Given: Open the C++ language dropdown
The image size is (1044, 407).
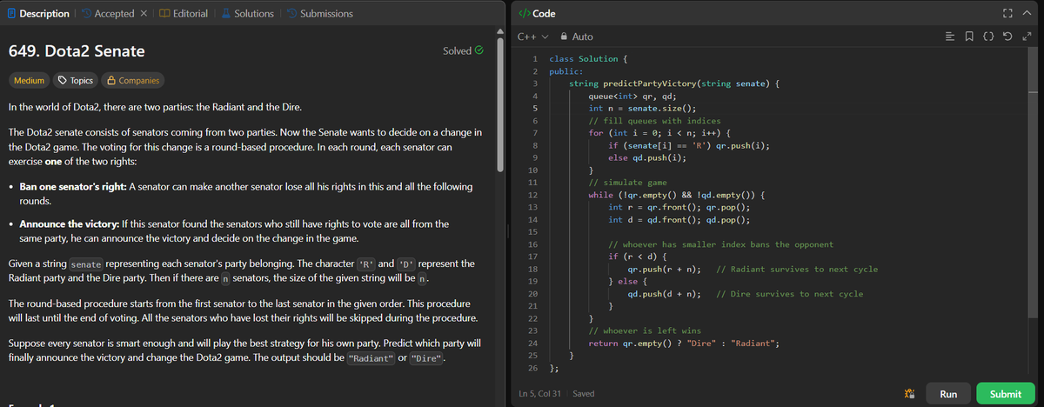Looking at the screenshot, I should (533, 37).
